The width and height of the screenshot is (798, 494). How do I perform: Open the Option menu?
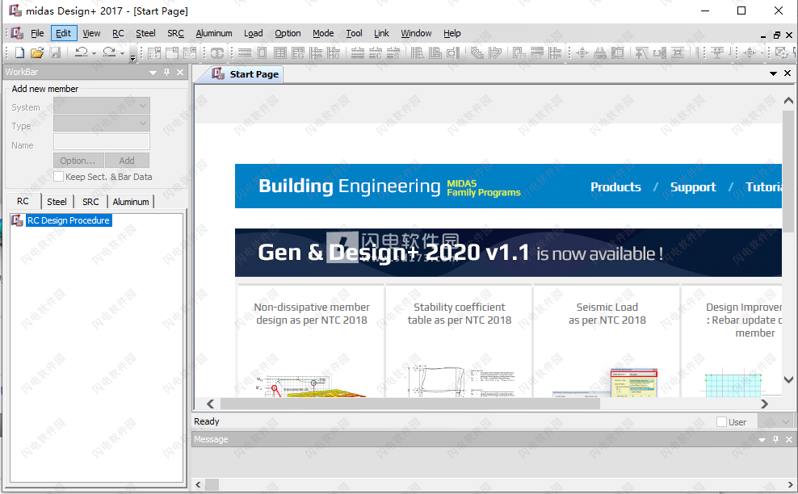(288, 33)
